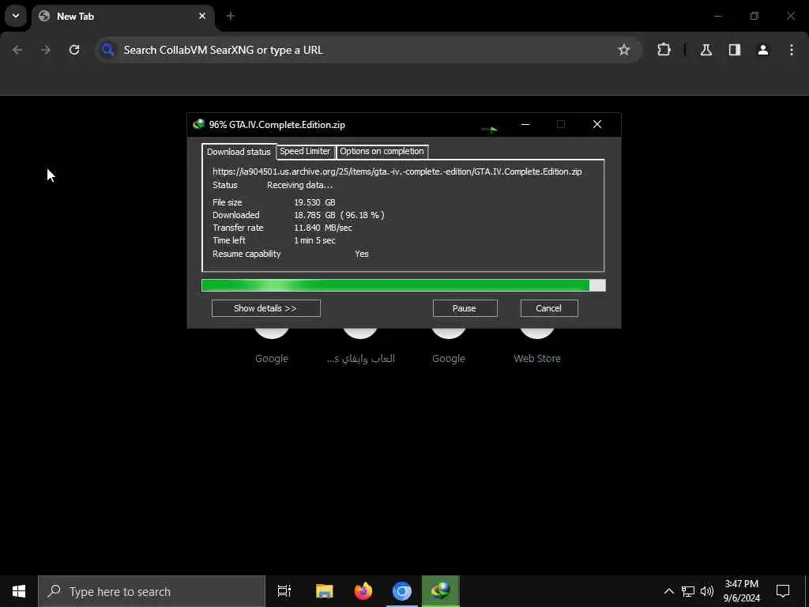Launch Firefox from taskbar

tap(363, 591)
